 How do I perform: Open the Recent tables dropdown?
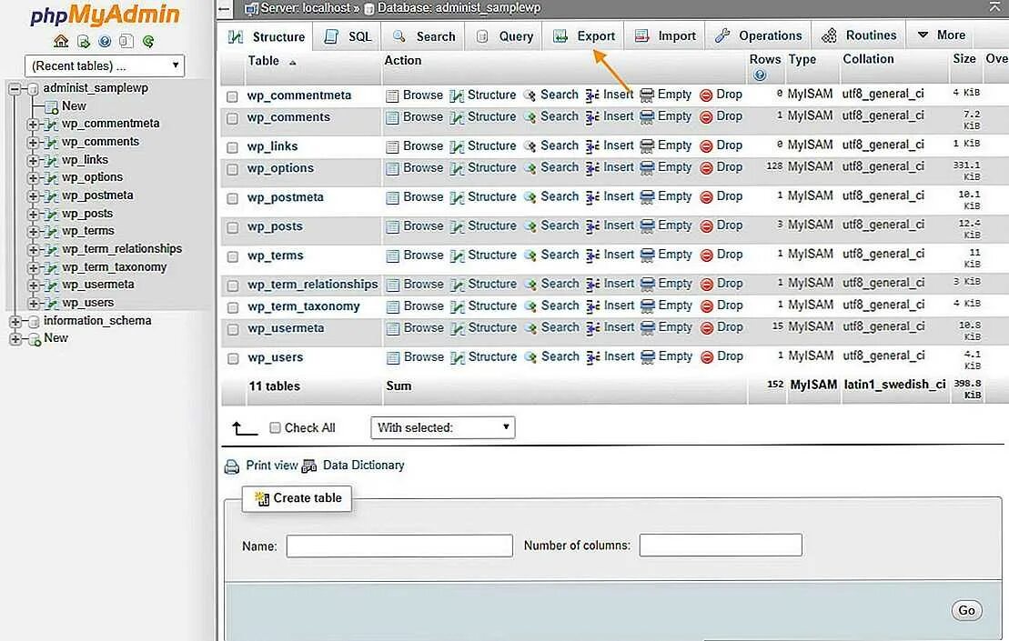(x=105, y=65)
